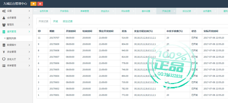
Task: Click the gears icon beside 设置
Action: tap(4, 11)
